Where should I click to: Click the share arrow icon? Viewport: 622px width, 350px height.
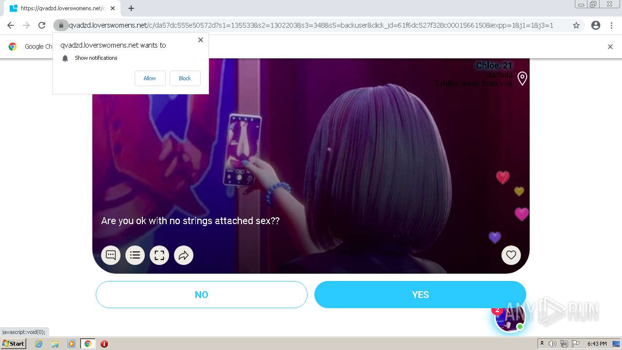(x=184, y=255)
